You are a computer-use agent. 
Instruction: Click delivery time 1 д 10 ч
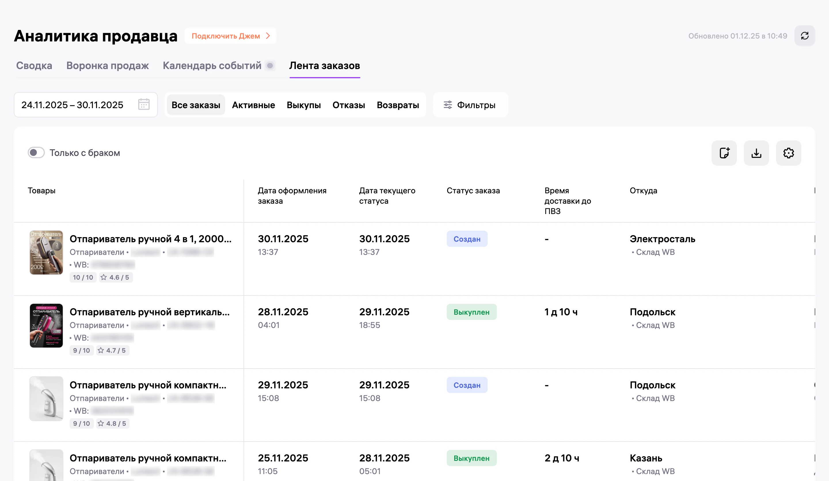tap(561, 312)
